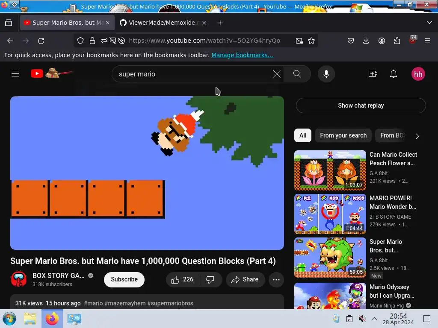Open the Bowser Super Mario Bros. but thumbnail
The width and height of the screenshot is (438, 328).
pos(330,258)
